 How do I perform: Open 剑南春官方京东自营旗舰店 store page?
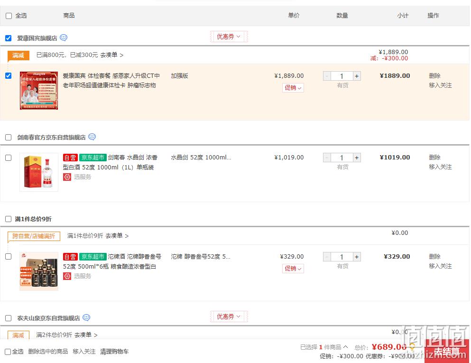(51, 137)
